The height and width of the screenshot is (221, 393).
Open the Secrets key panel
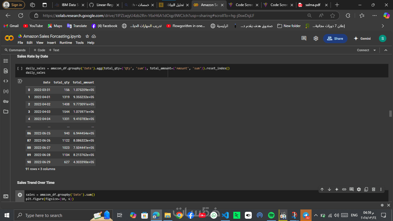tap(6, 101)
